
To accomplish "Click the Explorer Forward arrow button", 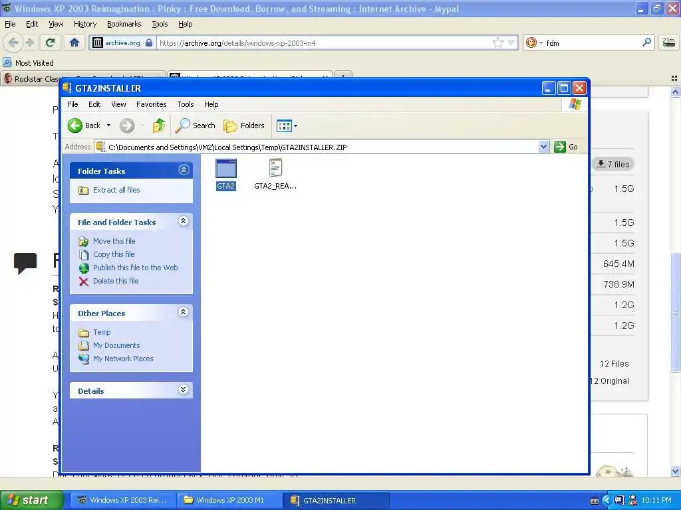I will [x=127, y=126].
